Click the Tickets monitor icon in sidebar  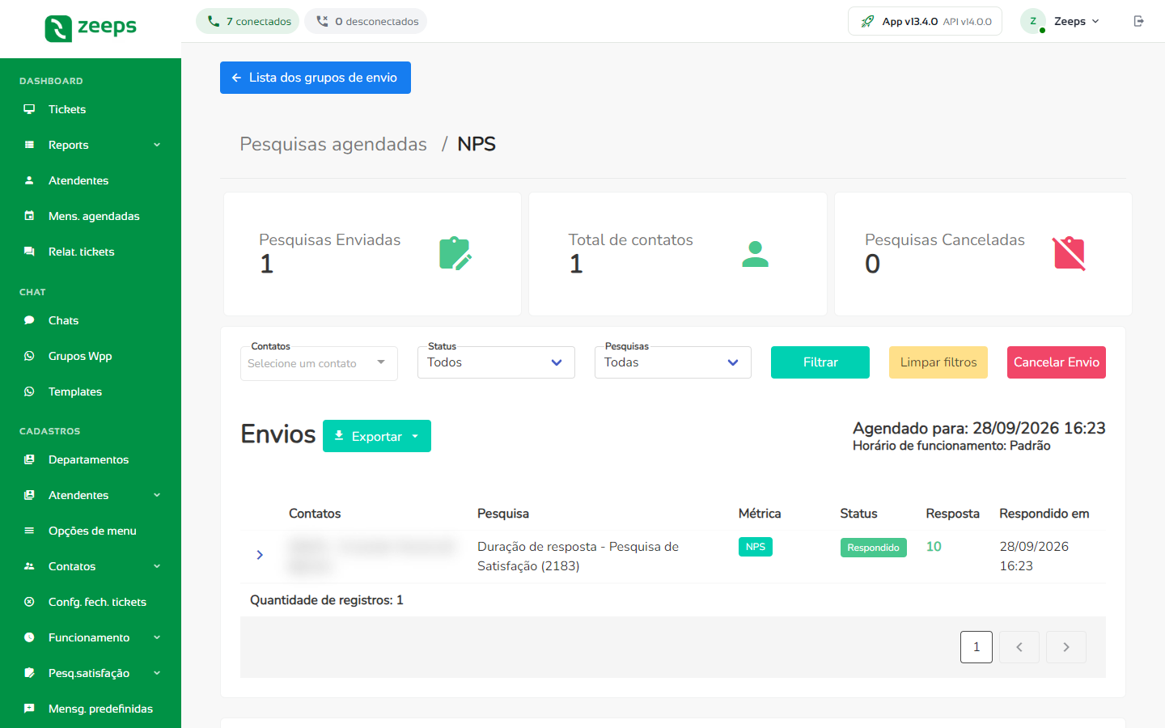click(x=29, y=109)
